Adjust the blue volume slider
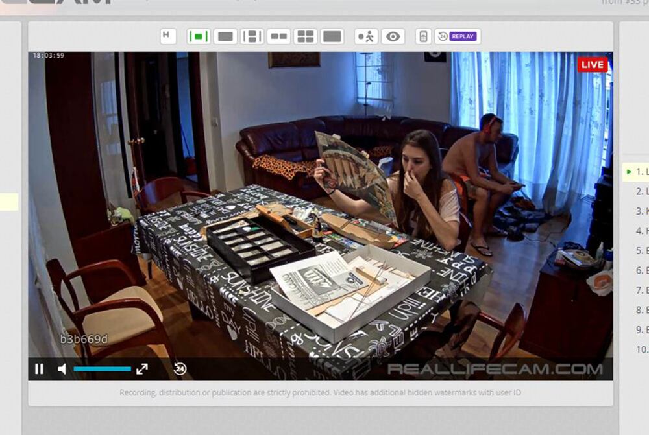649x435 pixels. tap(102, 369)
